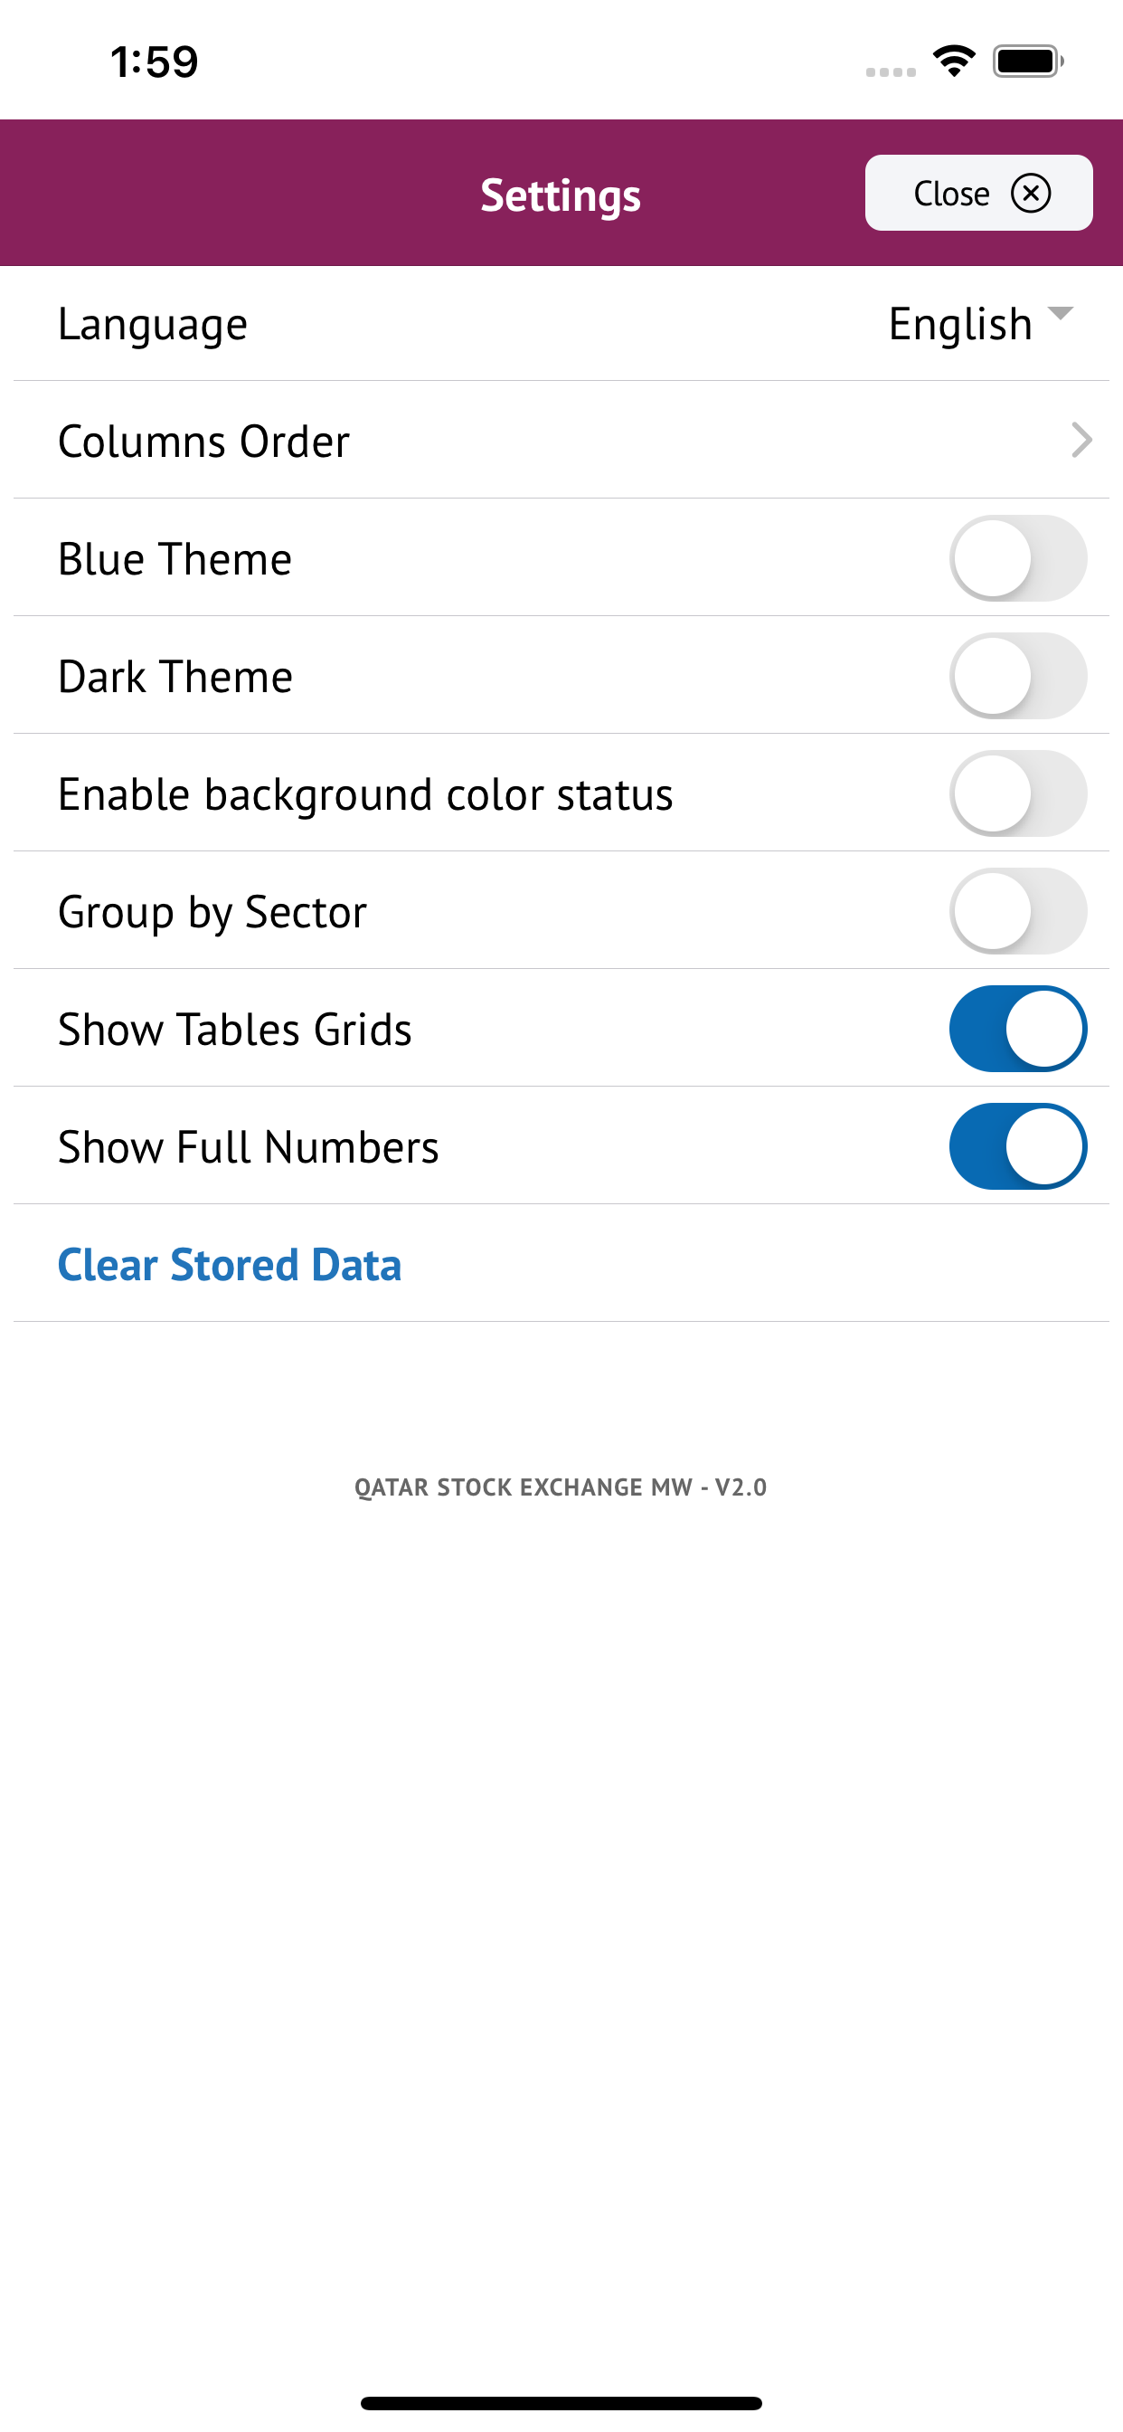The image size is (1123, 2432).
Task: Tap the Settings header title
Action: point(561,195)
